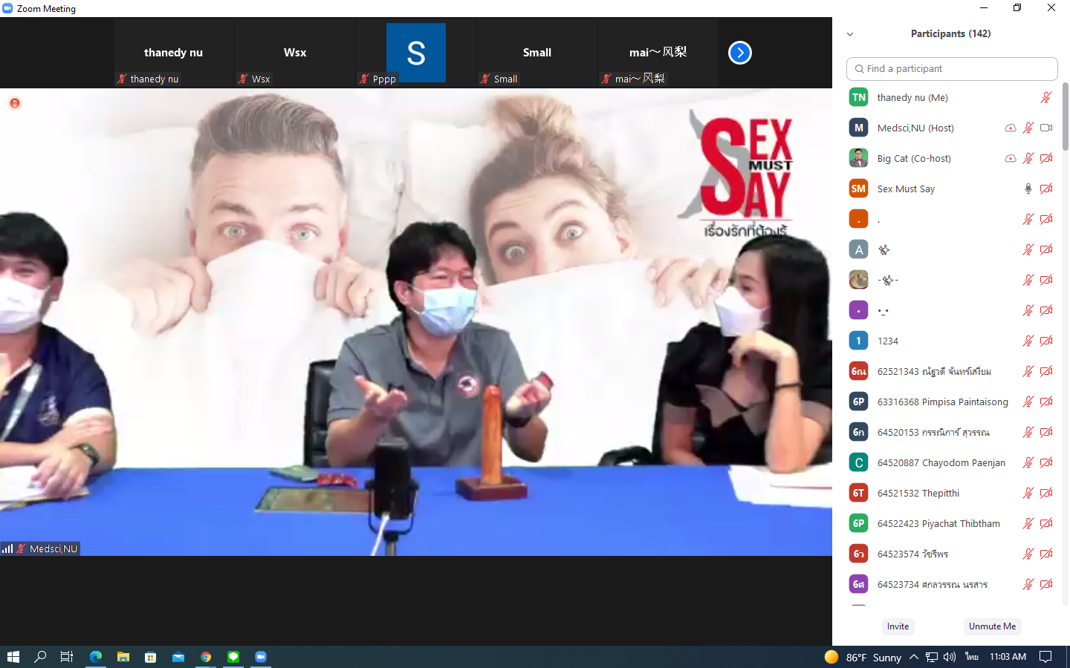Open the volume control in system tray
1070x668 pixels.
tap(950, 657)
